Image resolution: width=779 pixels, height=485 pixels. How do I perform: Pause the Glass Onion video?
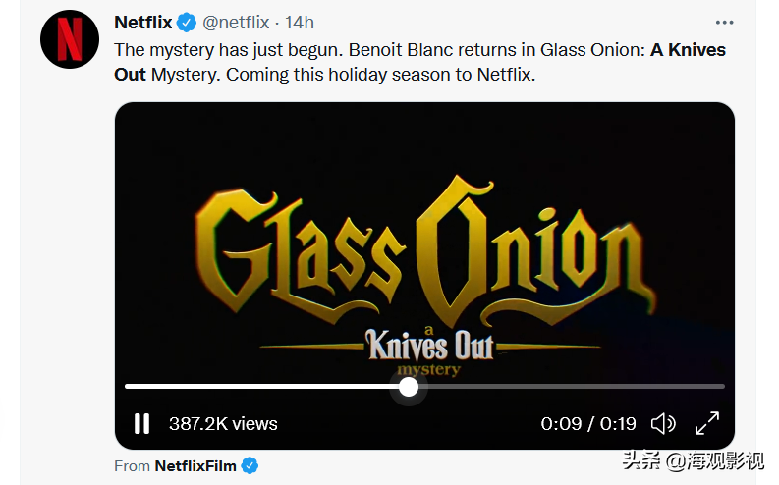141,424
